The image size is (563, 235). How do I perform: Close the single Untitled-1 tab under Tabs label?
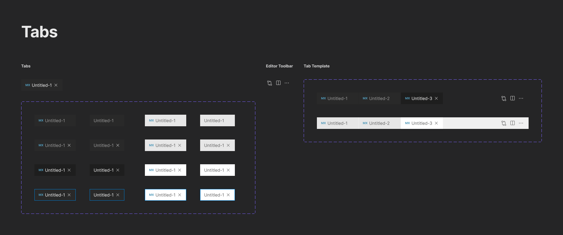tap(56, 85)
